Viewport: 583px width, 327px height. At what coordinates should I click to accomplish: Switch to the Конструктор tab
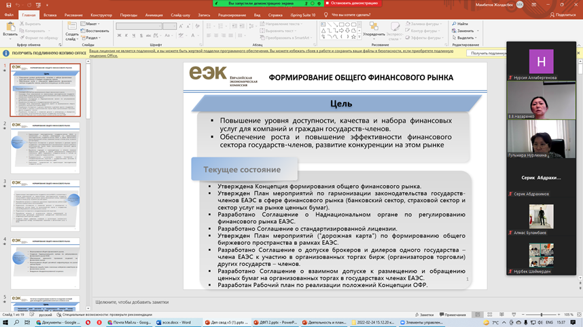tap(101, 15)
